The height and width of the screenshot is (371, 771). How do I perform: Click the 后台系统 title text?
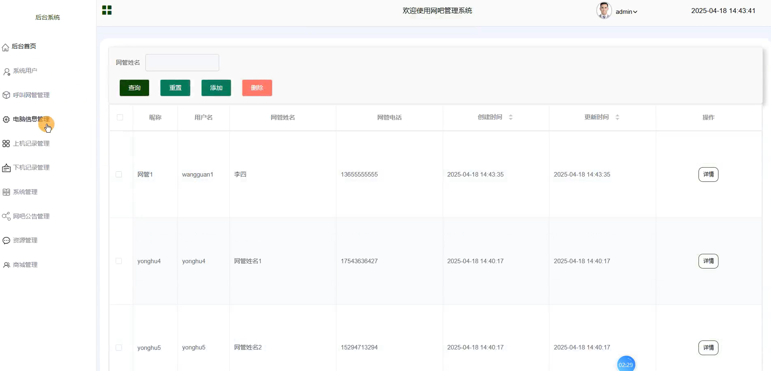point(48,17)
